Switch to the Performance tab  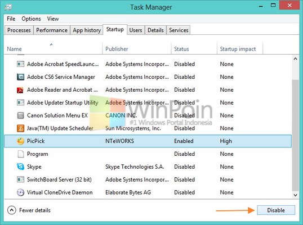tap(52, 30)
